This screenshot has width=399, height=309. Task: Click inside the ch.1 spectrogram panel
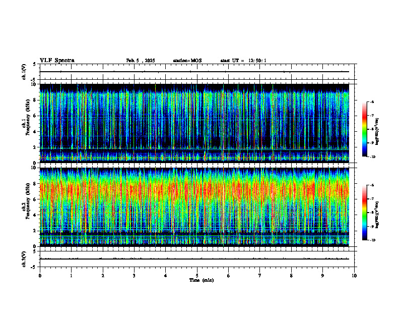(194, 123)
